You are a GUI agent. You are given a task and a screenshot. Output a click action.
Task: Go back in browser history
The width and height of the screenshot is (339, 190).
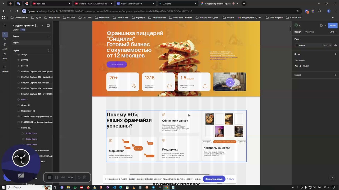(x=4, y=11)
